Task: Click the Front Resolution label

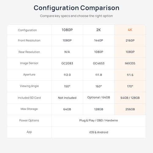Action: point(29,40)
